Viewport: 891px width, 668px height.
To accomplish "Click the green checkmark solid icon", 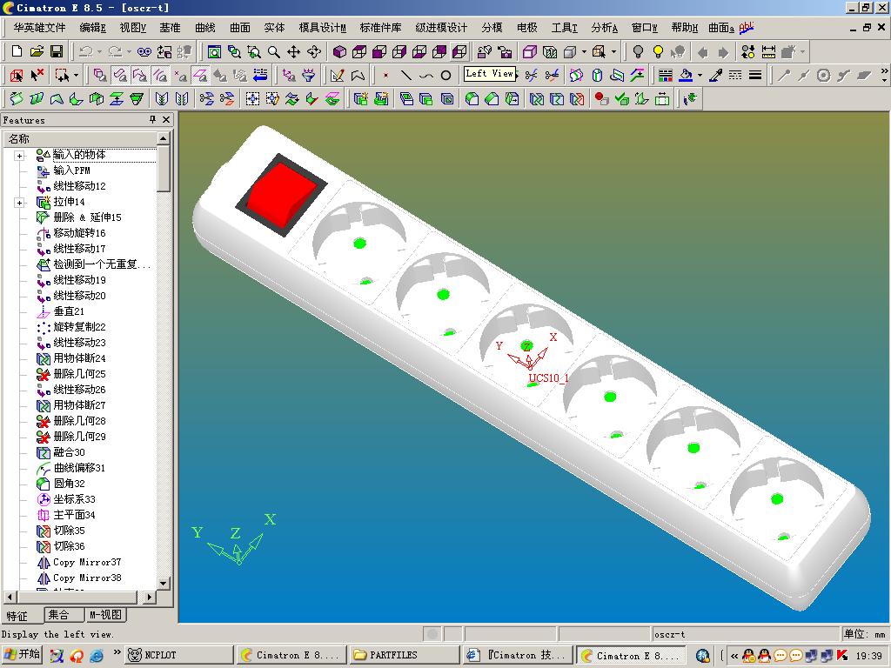I will tap(621, 99).
